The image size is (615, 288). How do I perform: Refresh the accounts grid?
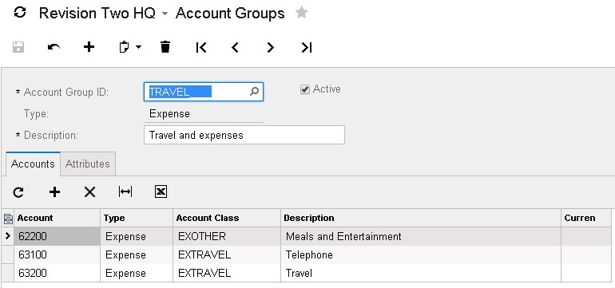(18, 192)
